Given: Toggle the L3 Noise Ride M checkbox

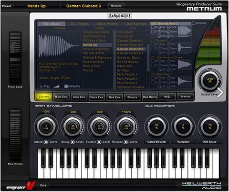Looking at the screenshot, I should [x=153, y=78].
